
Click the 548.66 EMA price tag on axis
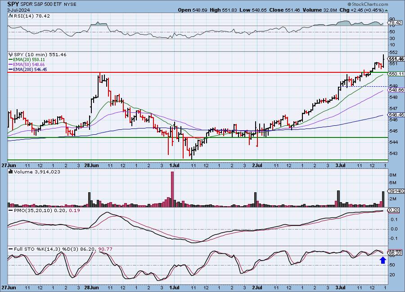(x=396, y=90)
